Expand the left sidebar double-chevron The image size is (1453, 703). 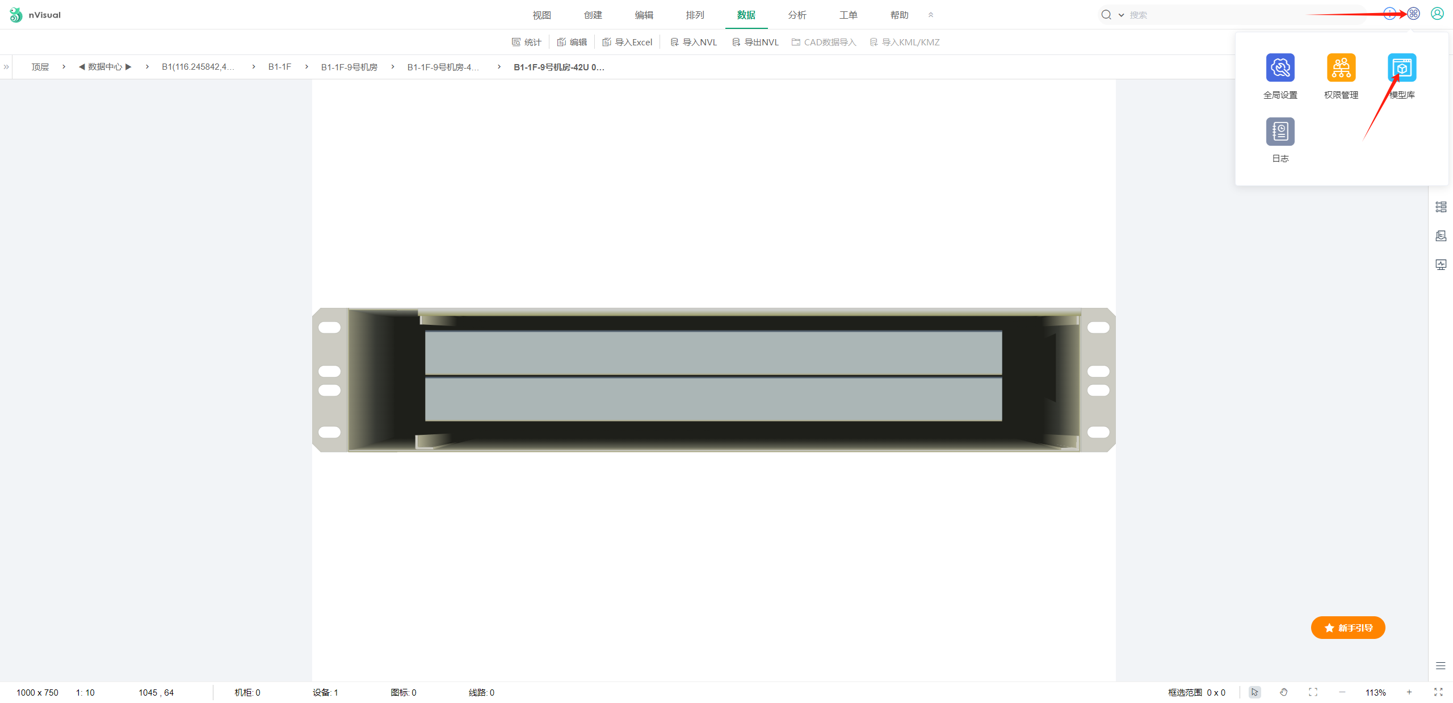6,67
